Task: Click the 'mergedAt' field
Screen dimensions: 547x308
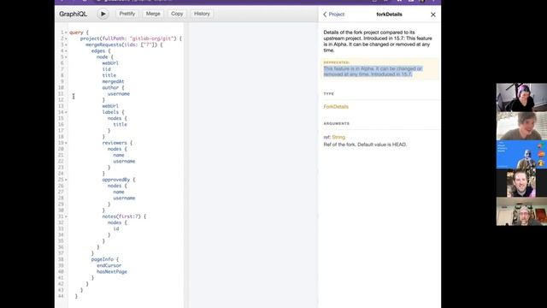Action: coord(113,81)
